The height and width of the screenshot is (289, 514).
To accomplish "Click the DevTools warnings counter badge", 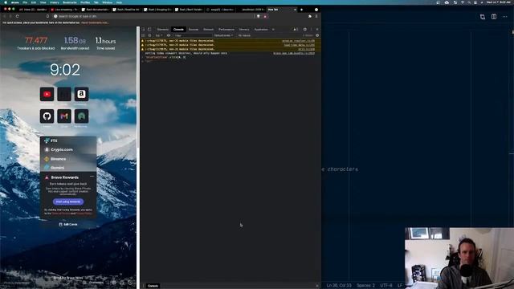I will pyautogui.click(x=296, y=30).
